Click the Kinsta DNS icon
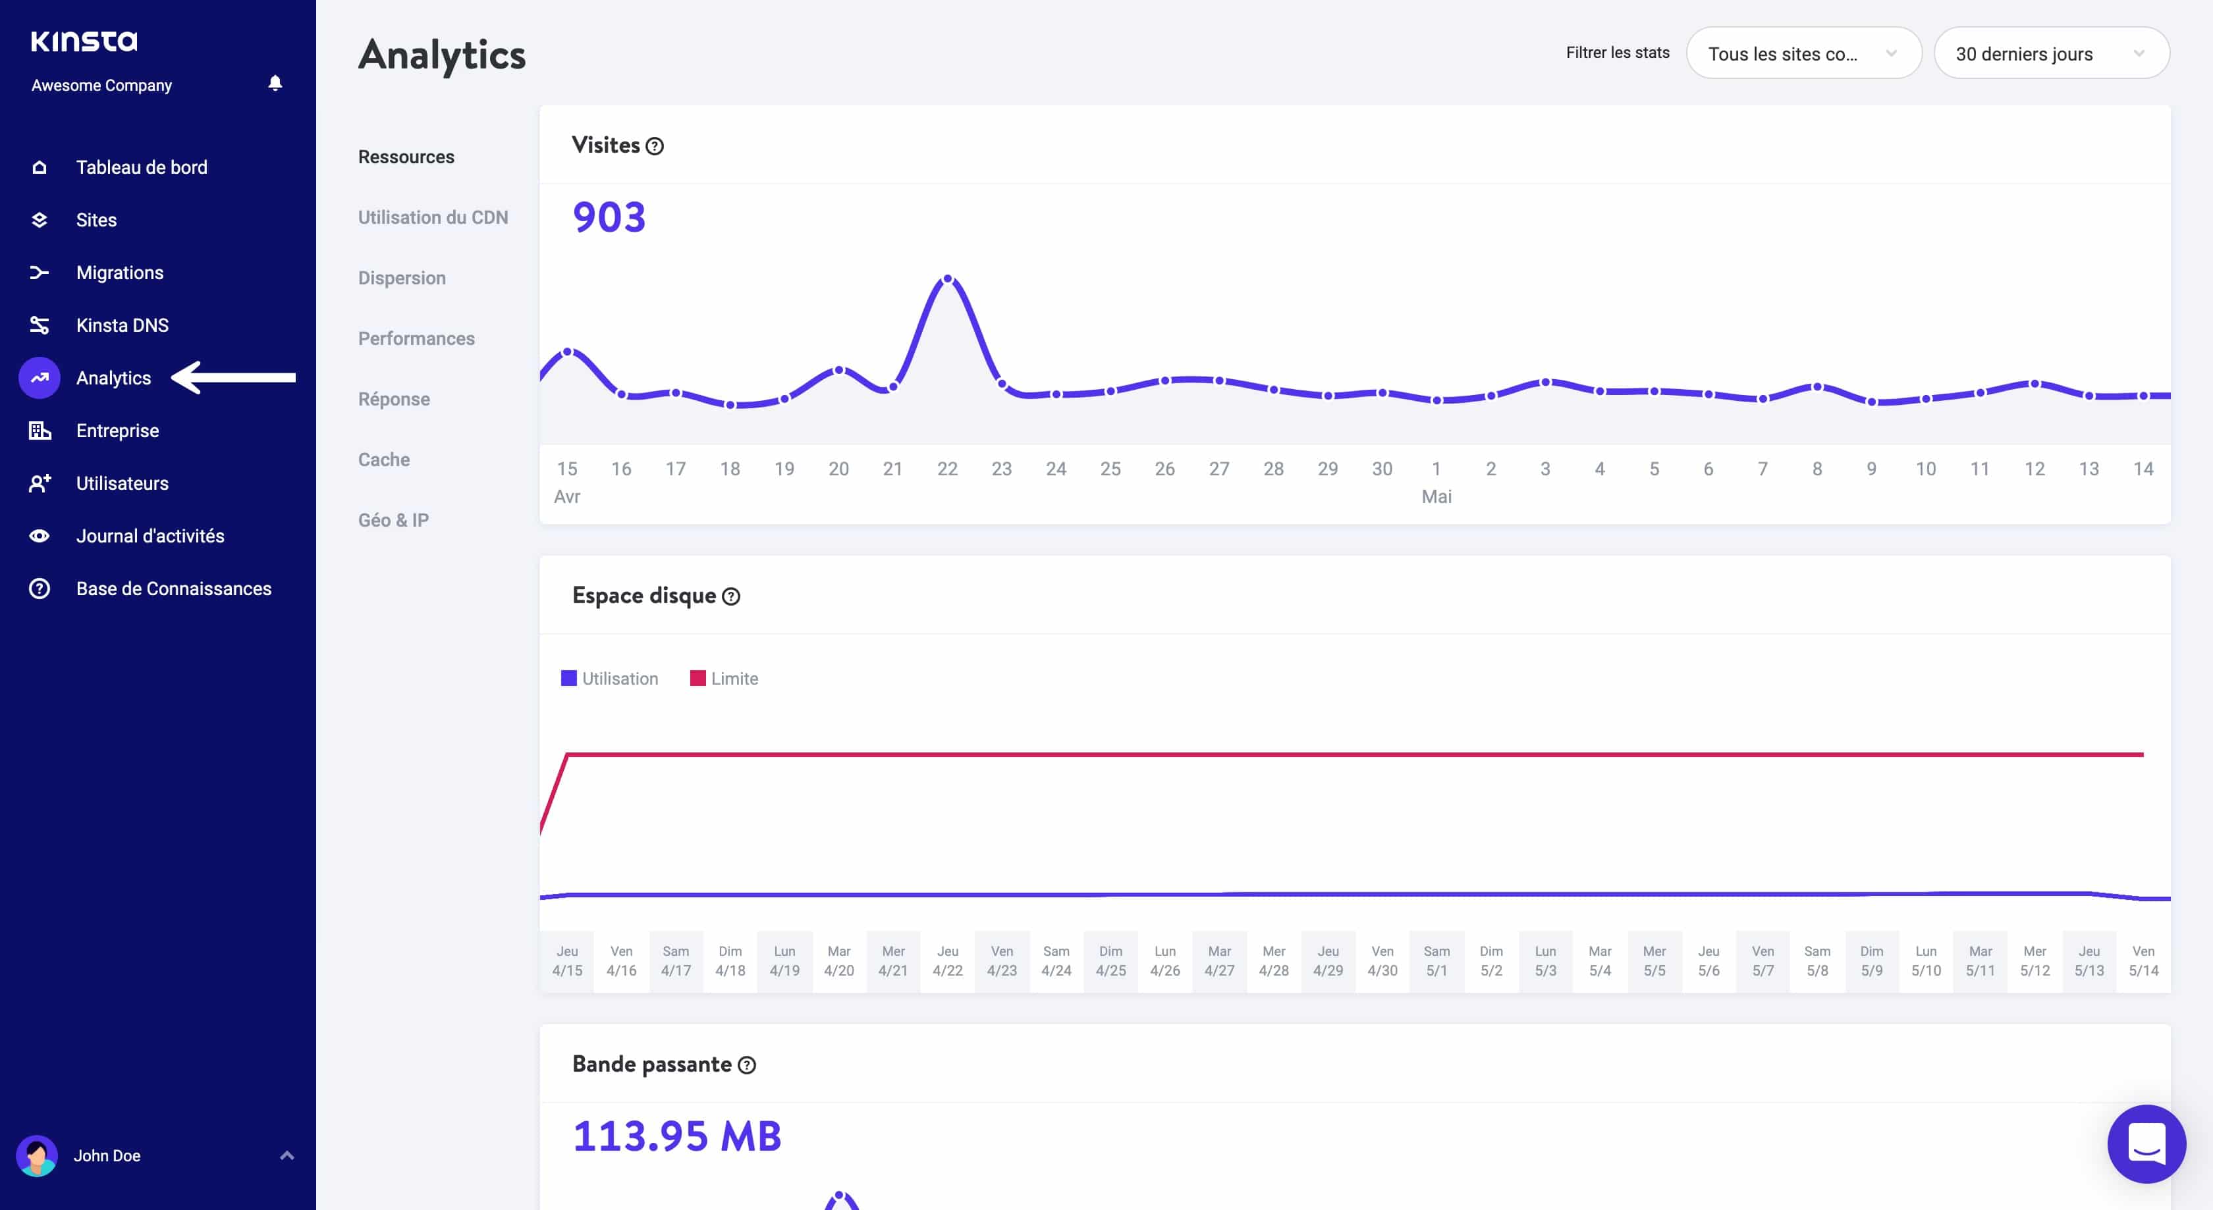The height and width of the screenshot is (1210, 2213). tap(40, 325)
